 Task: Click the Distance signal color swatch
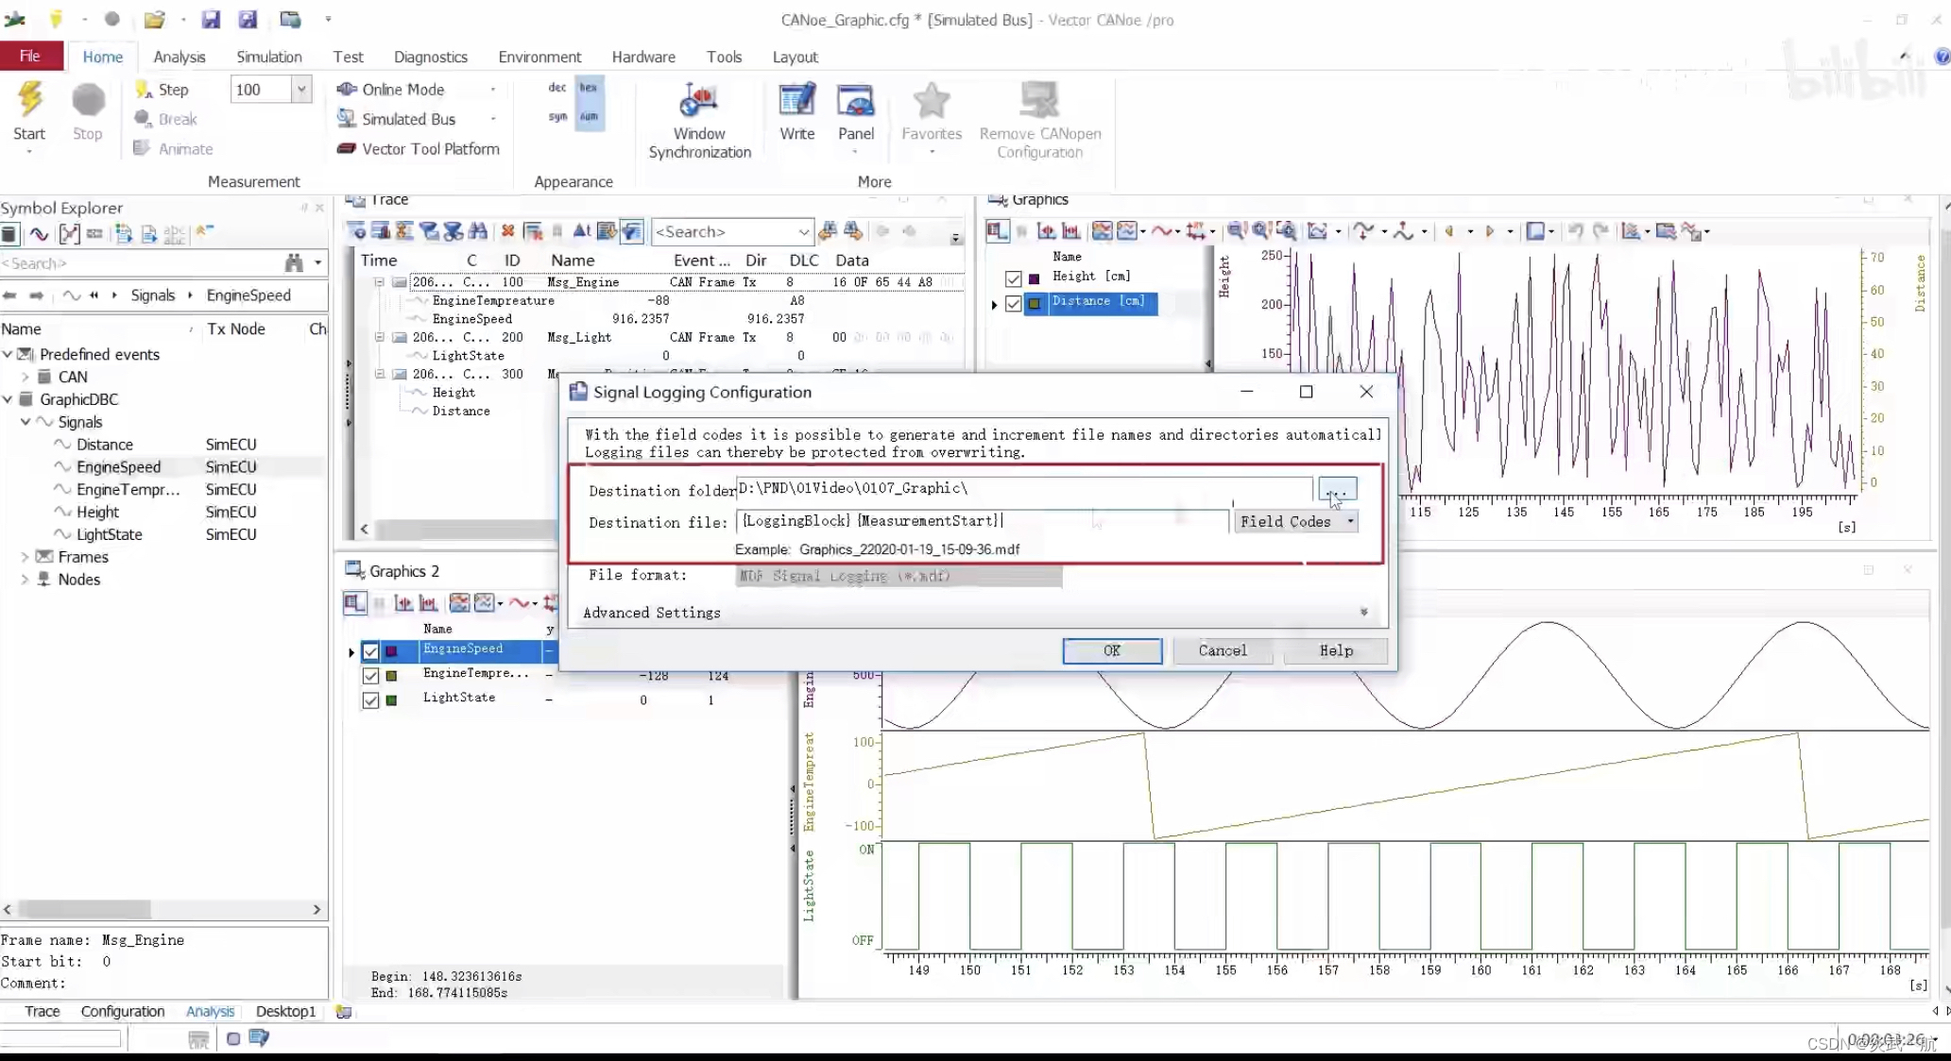(1035, 303)
